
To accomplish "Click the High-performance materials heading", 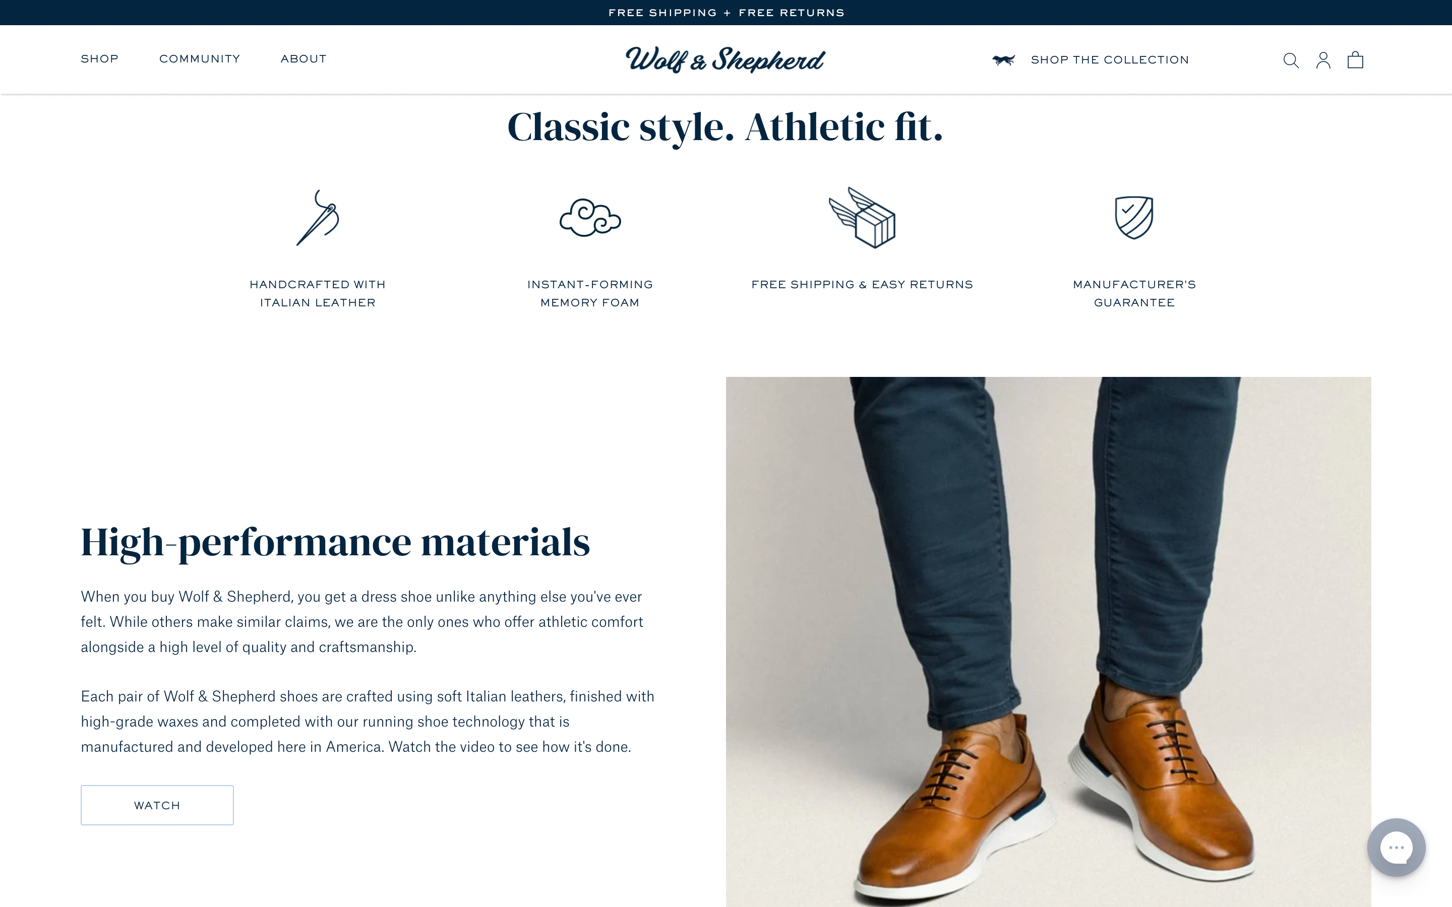I will [335, 542].
